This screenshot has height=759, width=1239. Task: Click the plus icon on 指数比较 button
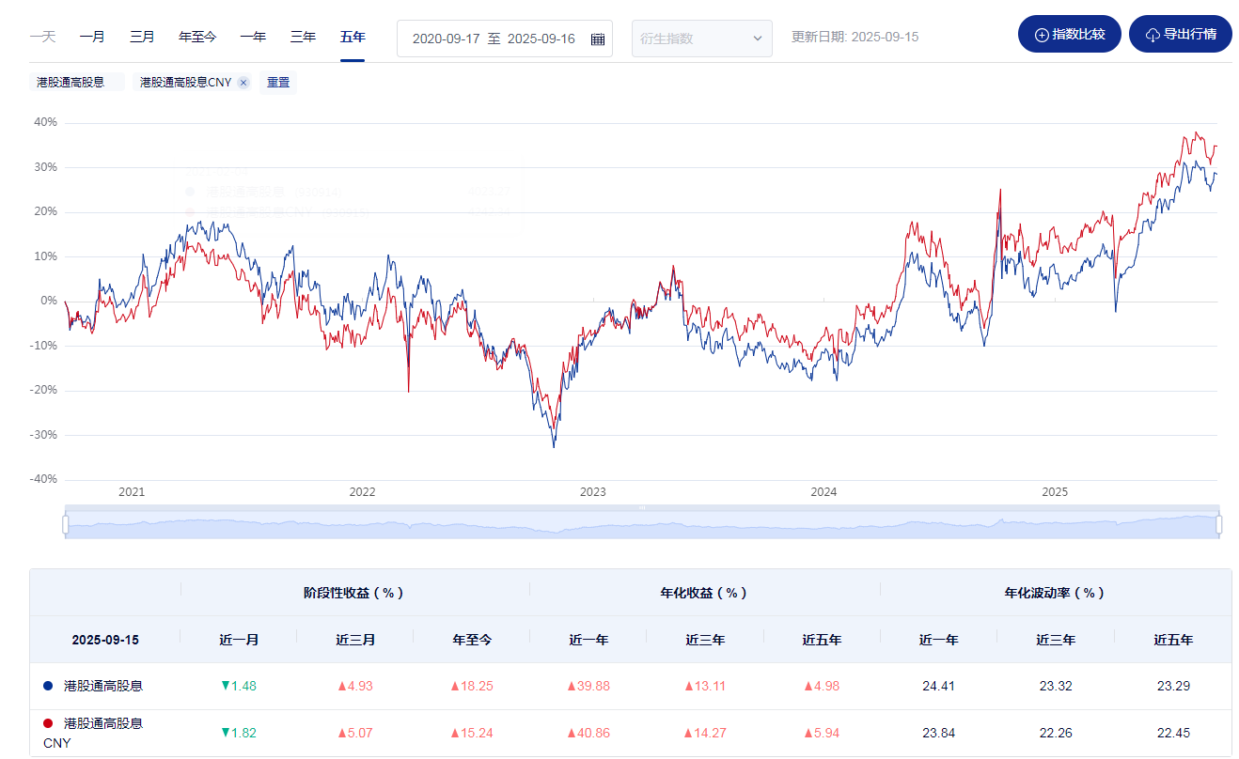coord(1042,35)
